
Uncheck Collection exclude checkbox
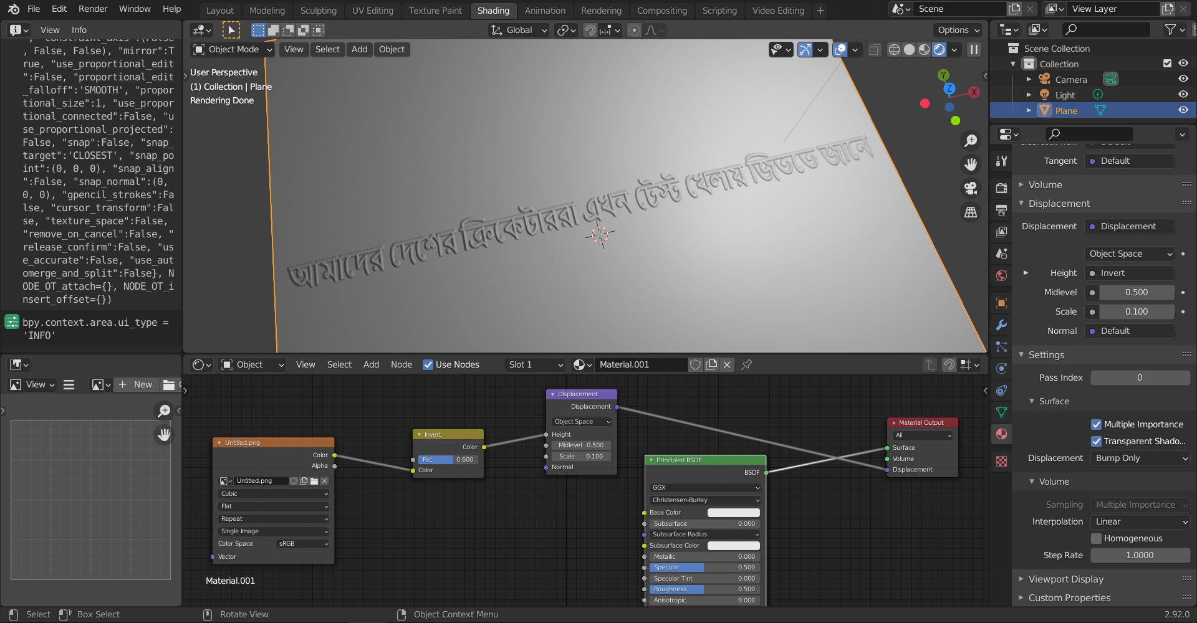[x=1167, y=64]
